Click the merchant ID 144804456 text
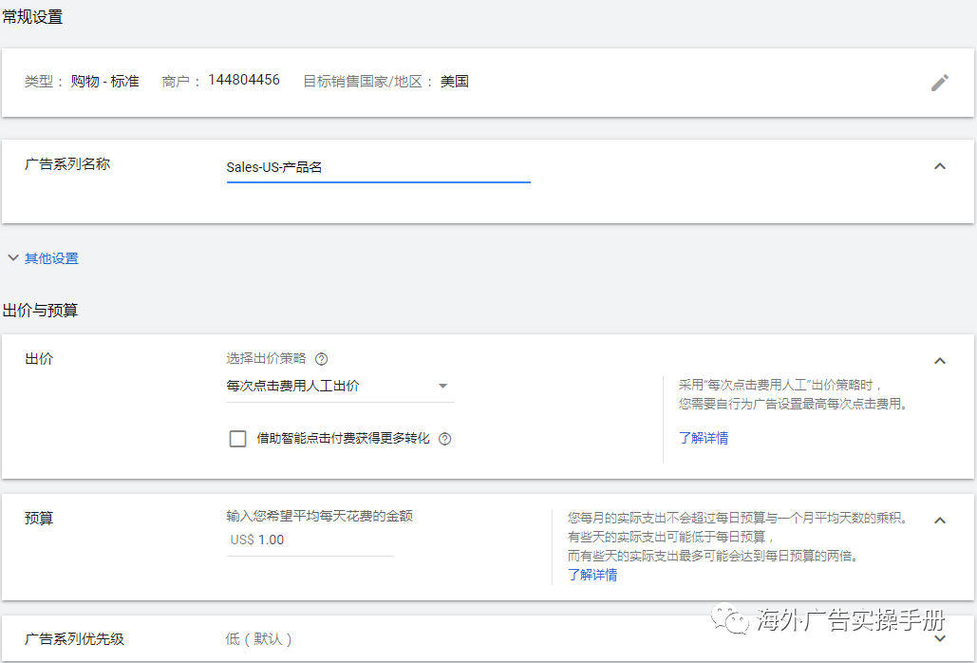Image resolution: width=977 pixels, height=663 pixels. tap(240, 81)
